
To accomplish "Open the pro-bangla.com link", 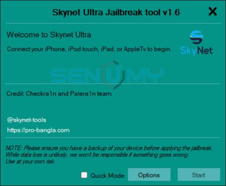I will click(x=38, y=130).
